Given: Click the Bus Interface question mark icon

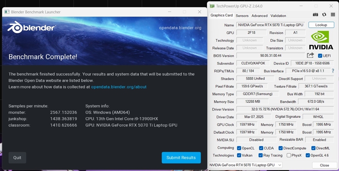Looking at the screenshot, I should [x=333, y=71].
